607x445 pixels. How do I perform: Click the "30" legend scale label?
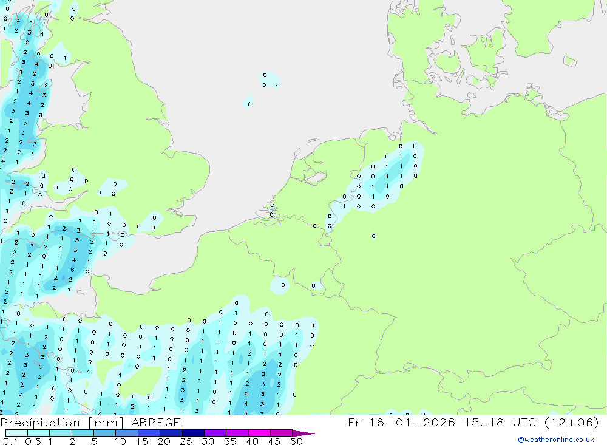click(208, 441)
